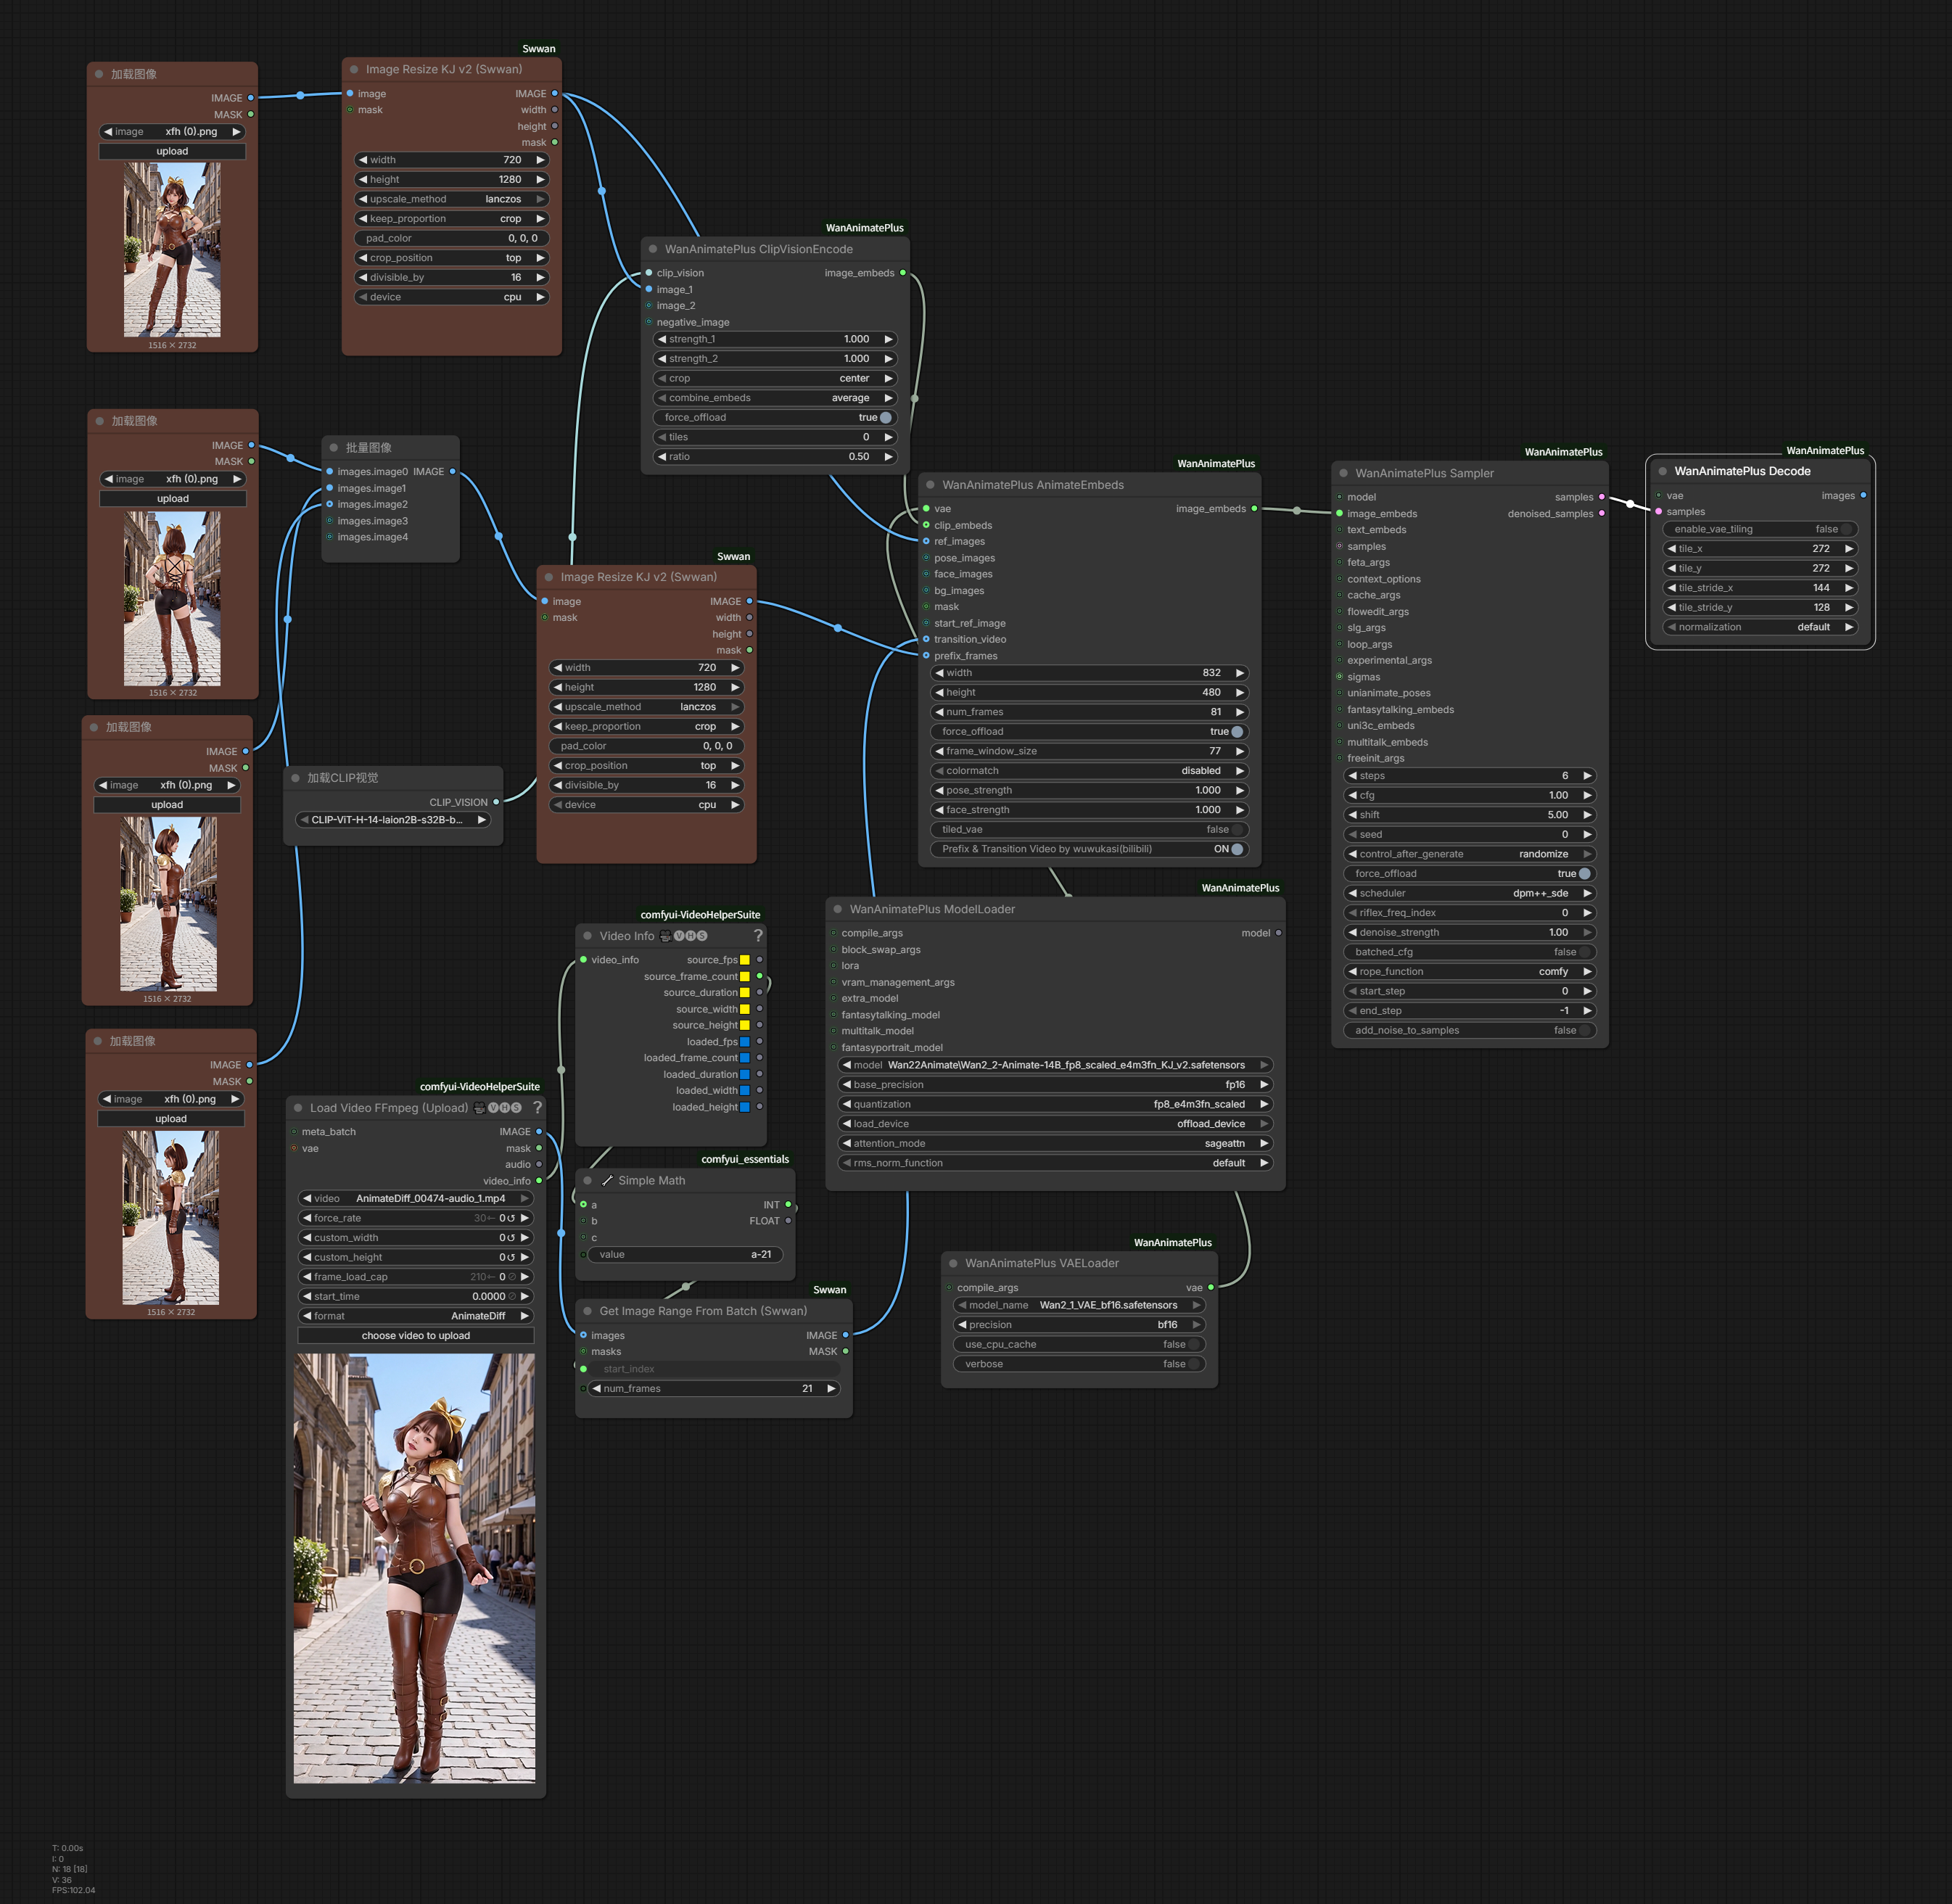Collapse the WanAnimatePlus Decode node via its title dot
The width and height of the screenshot is (1952, 1904).
(x=1662, y=471)
